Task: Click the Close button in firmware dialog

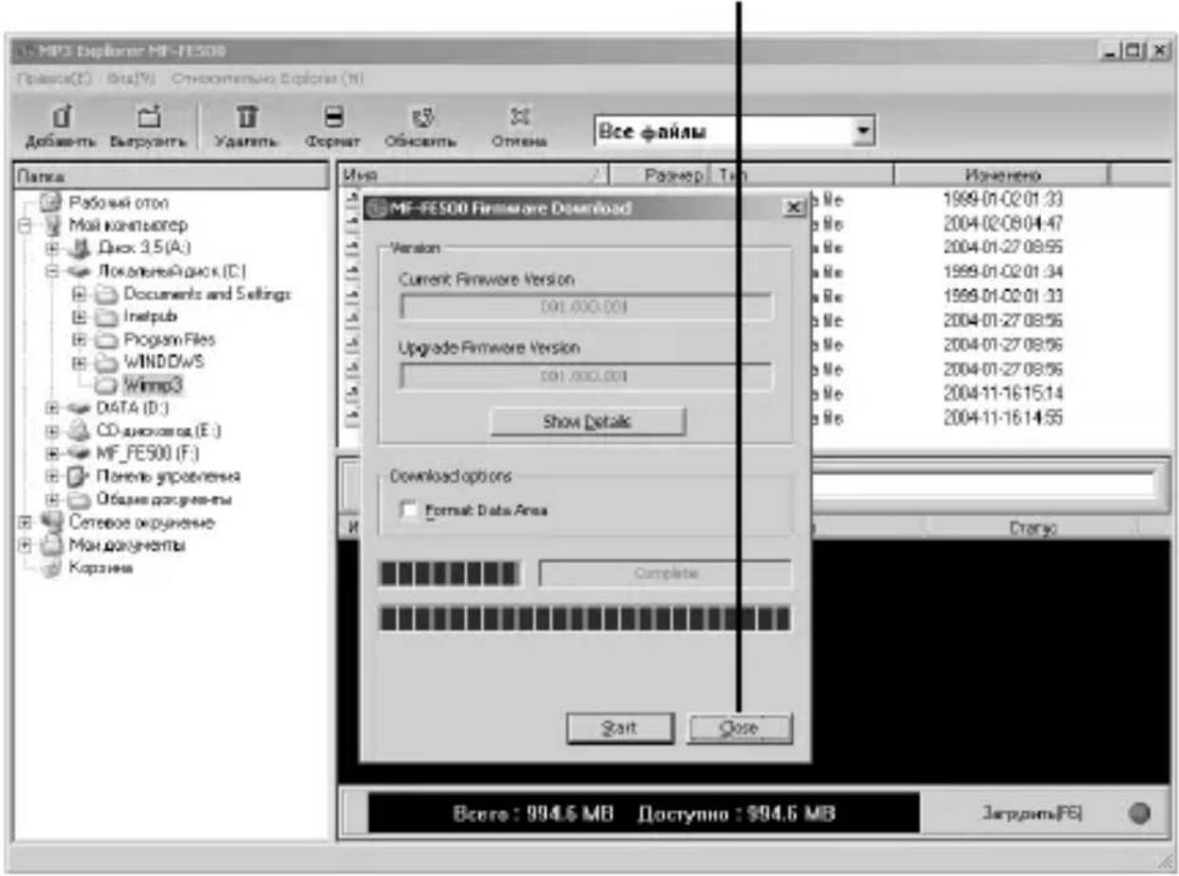Action: (x=739, y=729)
